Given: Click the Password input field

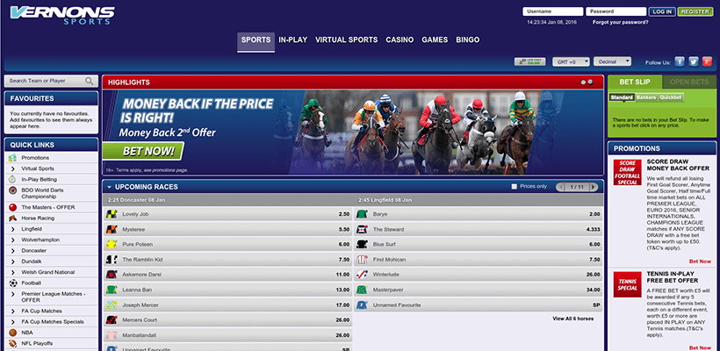Looking at the screenshot, I should (x=616, y=11).
